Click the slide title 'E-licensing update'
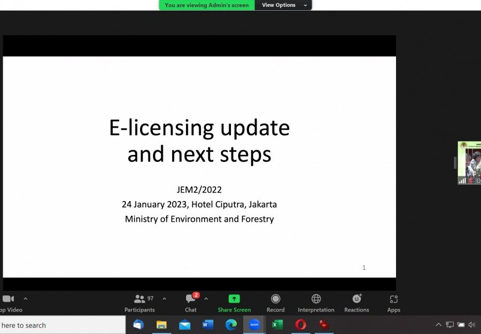Screen dimensions: 481x334 [x=199, y=128]
